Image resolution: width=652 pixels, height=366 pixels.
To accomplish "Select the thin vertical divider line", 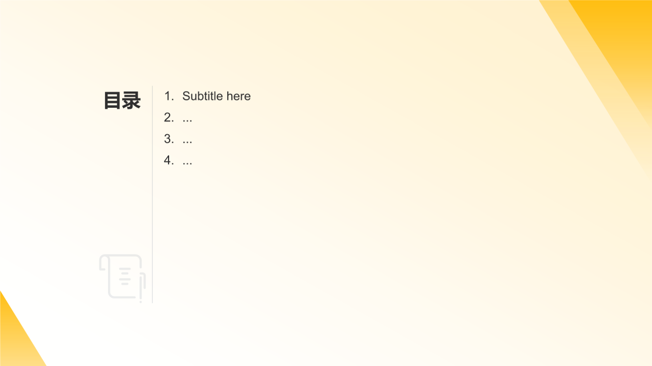I will coord(152,194).
